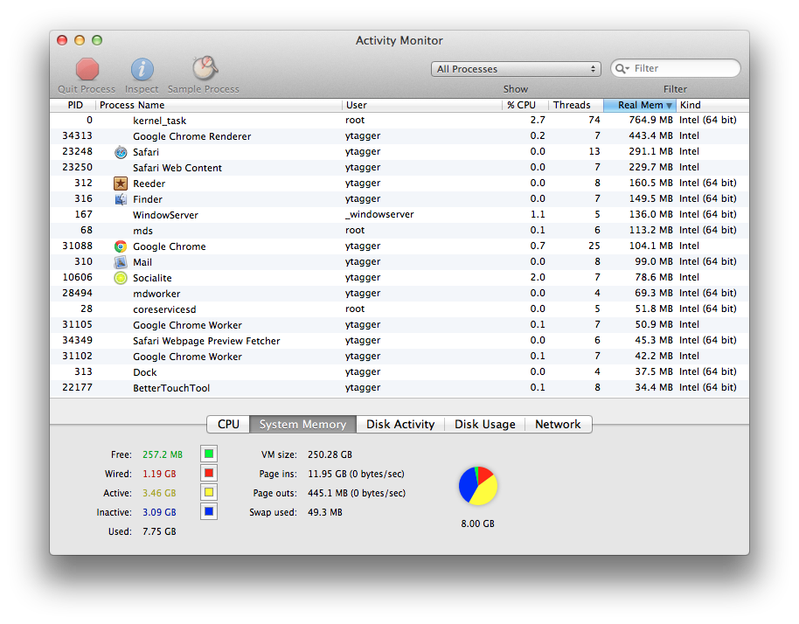799x624 pixels.
Task: Click the Activity Monitor window title
Action: click(399, 41)
